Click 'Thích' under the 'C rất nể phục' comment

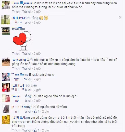click(16, 69)
